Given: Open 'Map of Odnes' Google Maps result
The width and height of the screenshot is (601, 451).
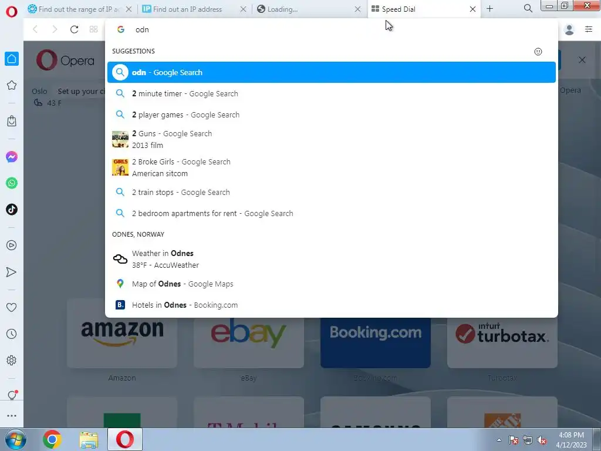Looking at the screenshot, I should point(332,284).
